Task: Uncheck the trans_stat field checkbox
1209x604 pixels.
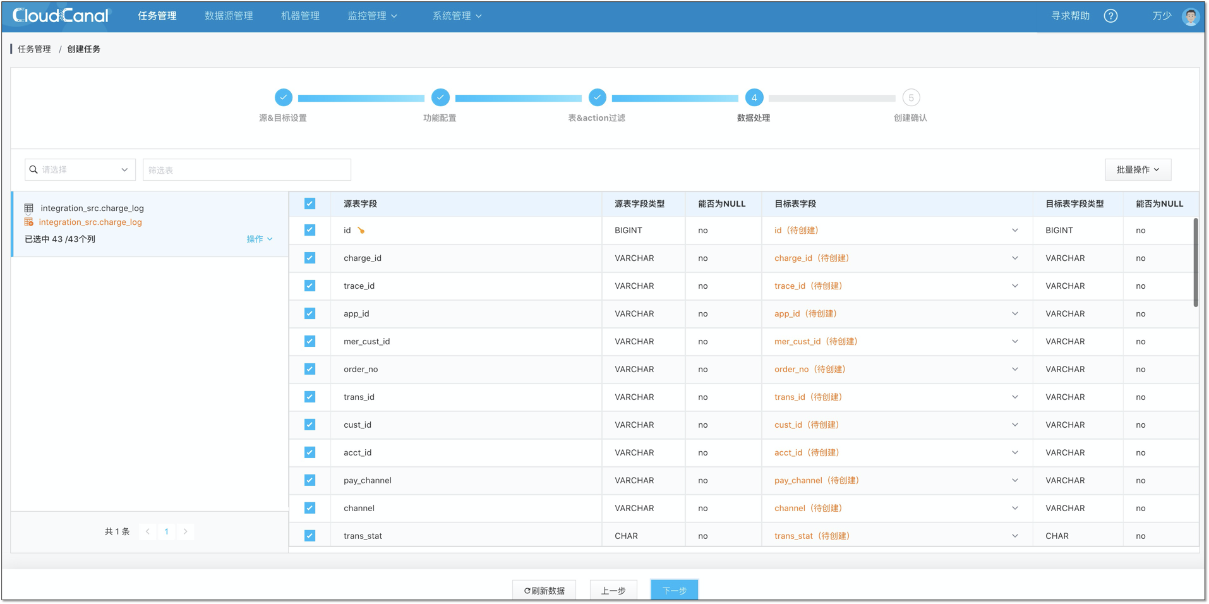Action: (310, 536)
